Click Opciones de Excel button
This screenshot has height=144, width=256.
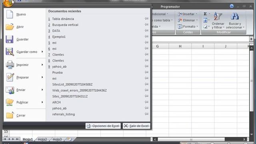point(103,126)
